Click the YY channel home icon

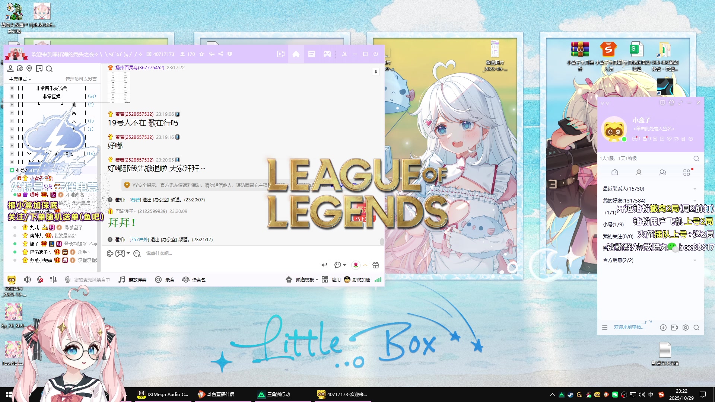(296, 54)
